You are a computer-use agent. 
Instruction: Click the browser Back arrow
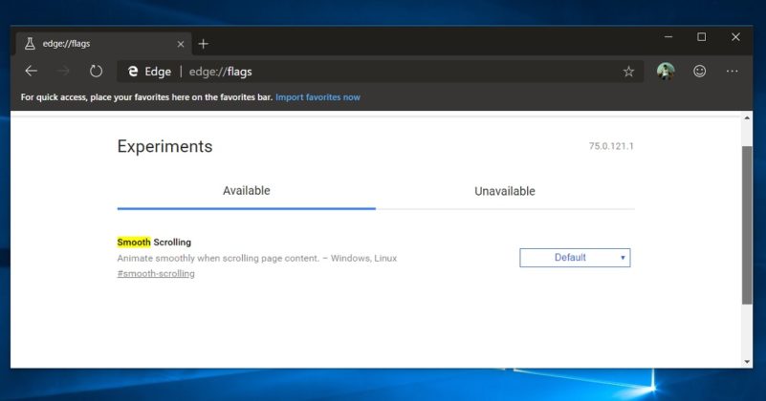[x=32, y=72]
